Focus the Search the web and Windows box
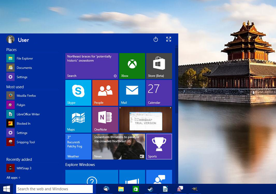Screen dimensions: 276x194 [x=54, y=189]
